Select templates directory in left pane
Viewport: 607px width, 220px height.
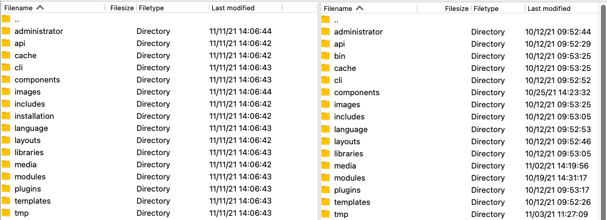point(159,201)
